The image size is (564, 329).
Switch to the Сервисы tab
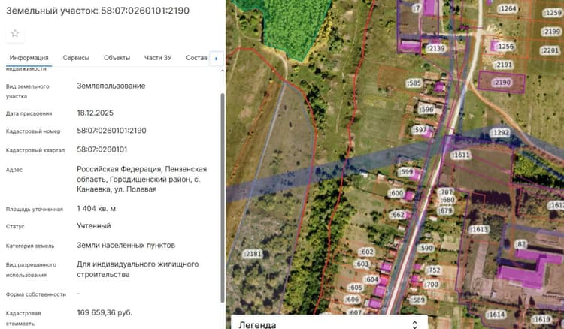76,58
